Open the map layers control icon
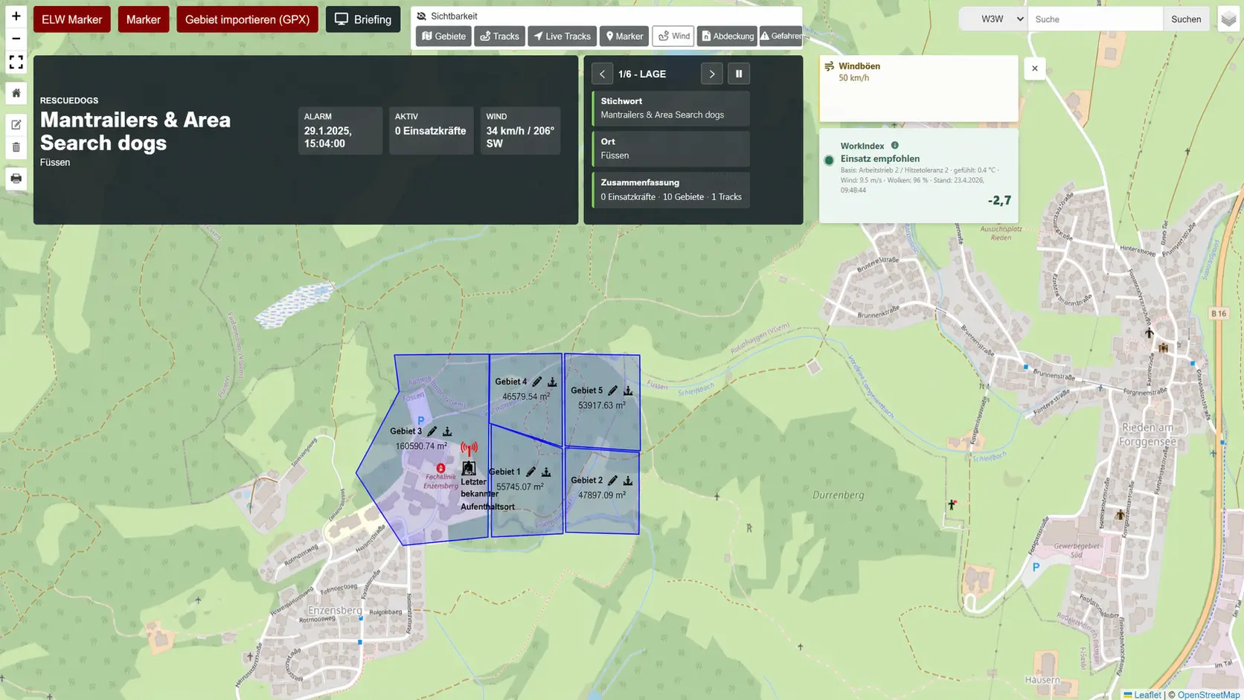The image size is (1244, 700). (x=1228, y=19)
